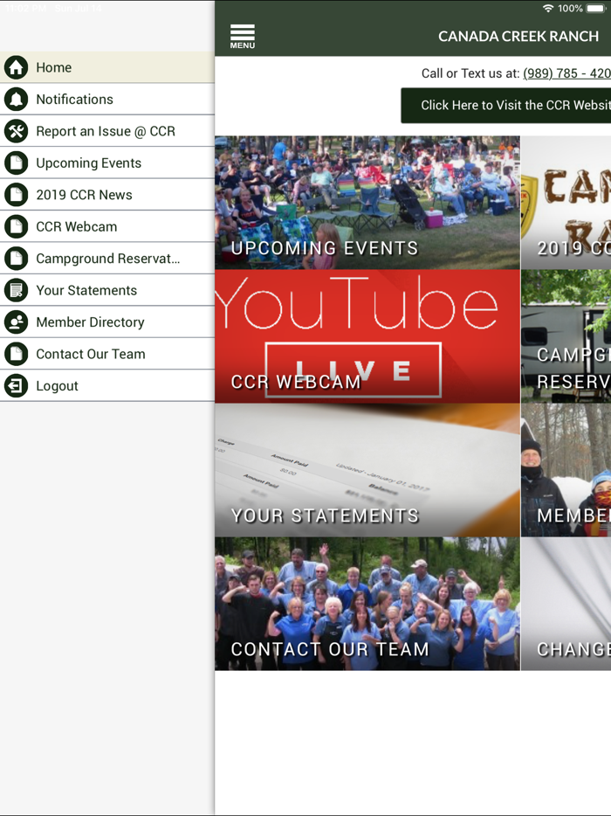The height and width of the screenshot is (816, 611).
Task: Open 2019 CCR News menu entry
Action: [107, 195]
